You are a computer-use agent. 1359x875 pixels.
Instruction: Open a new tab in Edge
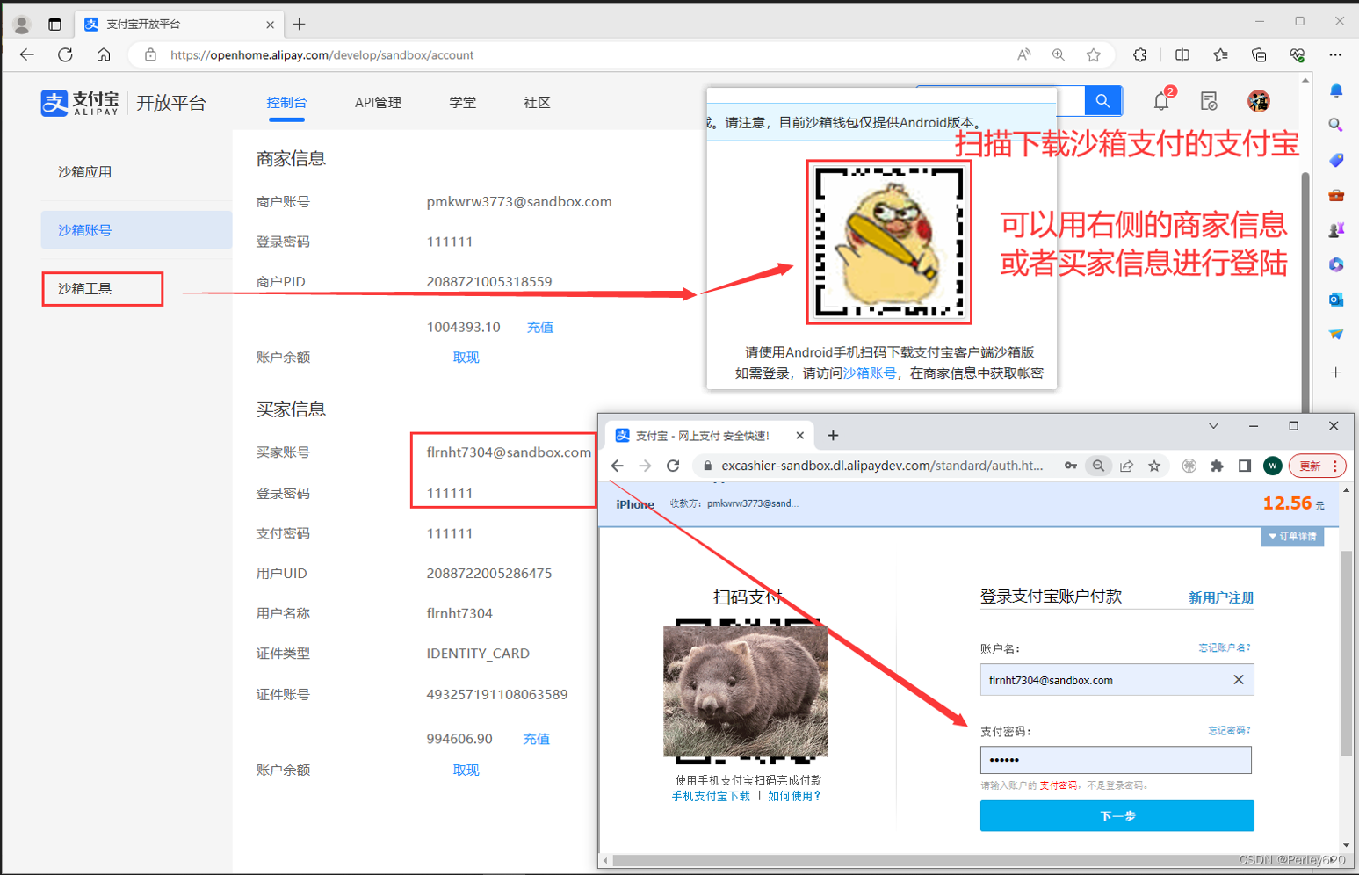click(x=300, y=24)
